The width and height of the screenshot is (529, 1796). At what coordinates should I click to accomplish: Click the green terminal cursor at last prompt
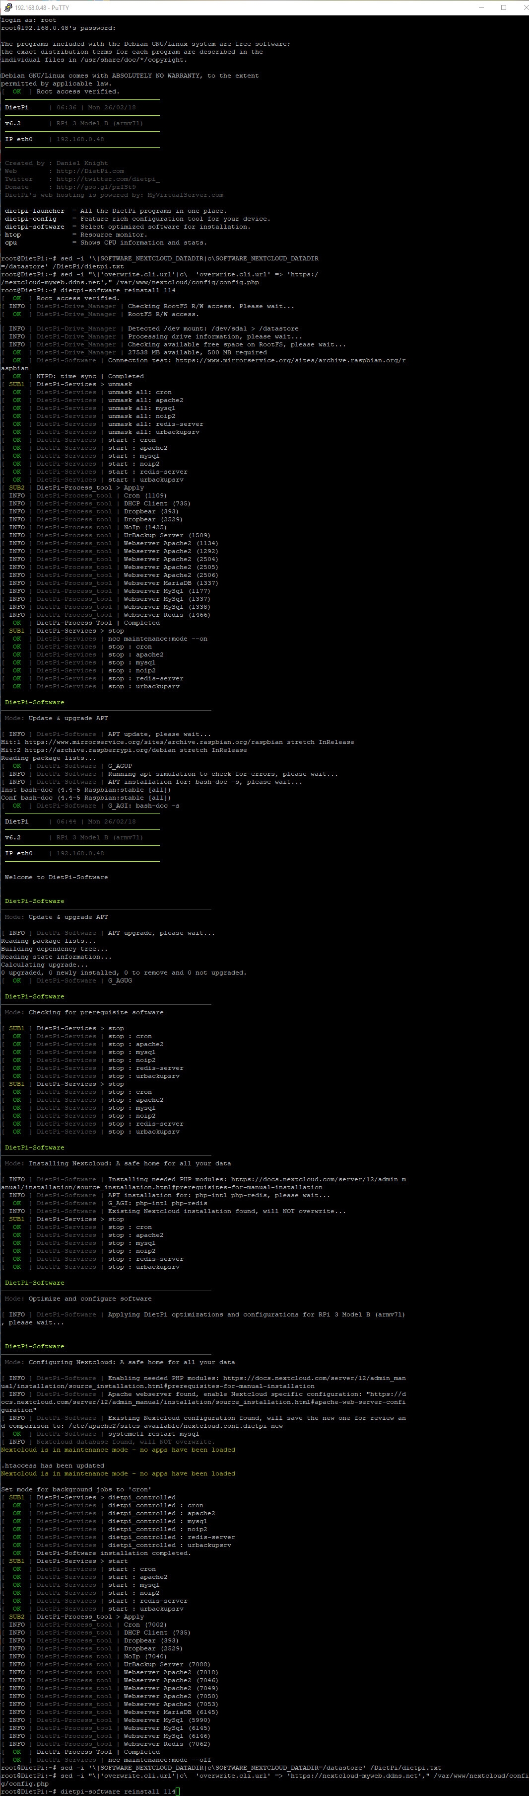click(x=178, y=1791)
